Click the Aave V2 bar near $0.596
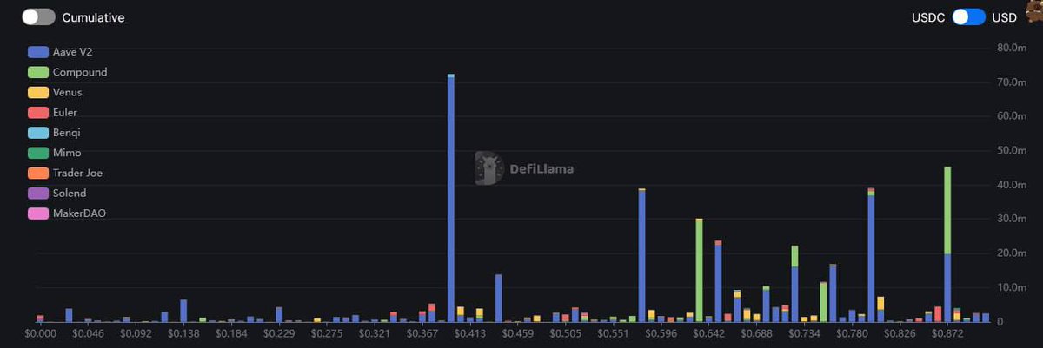This screenshot has height=348, width=1043. (641, 256)
